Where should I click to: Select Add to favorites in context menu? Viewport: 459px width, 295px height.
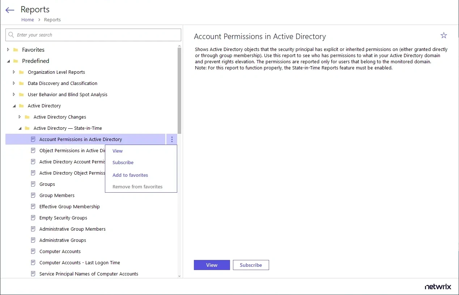pyautogui.click(x=130, y=175)
